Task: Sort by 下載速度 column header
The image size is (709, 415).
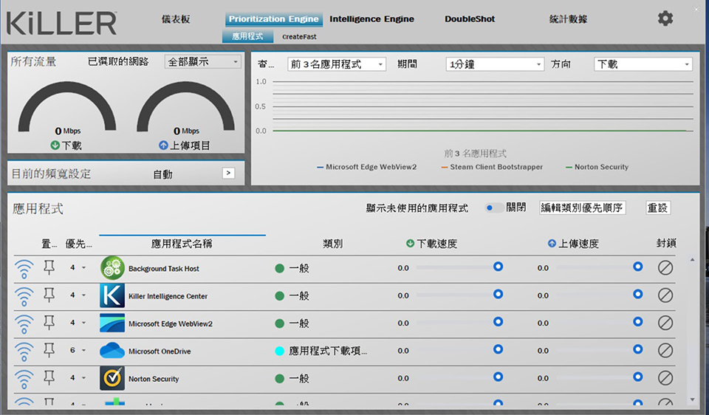Action: coord(432,244)
